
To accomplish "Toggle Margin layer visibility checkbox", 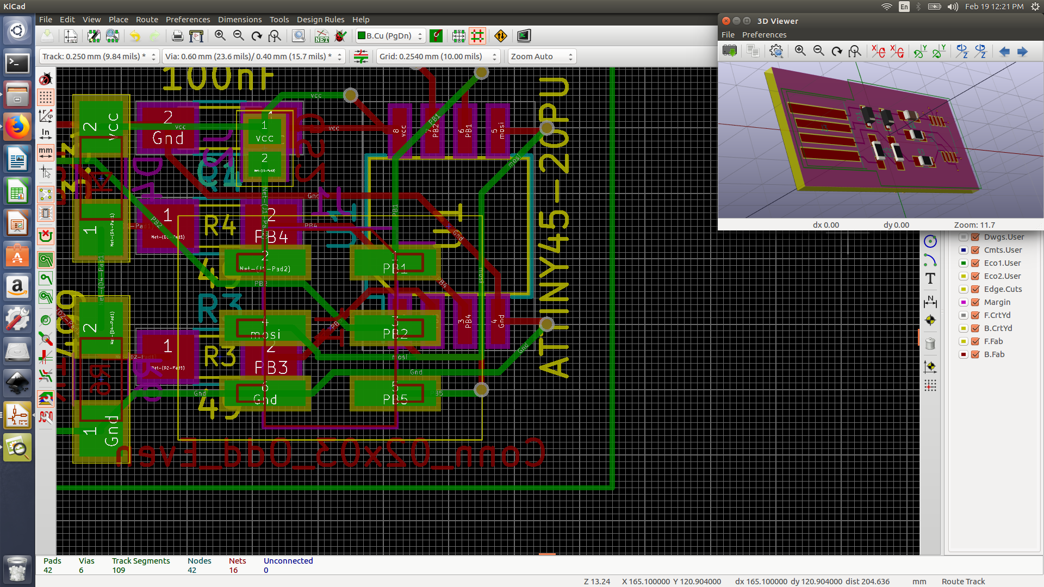I will pyautogui.click(x=975, y=302).
